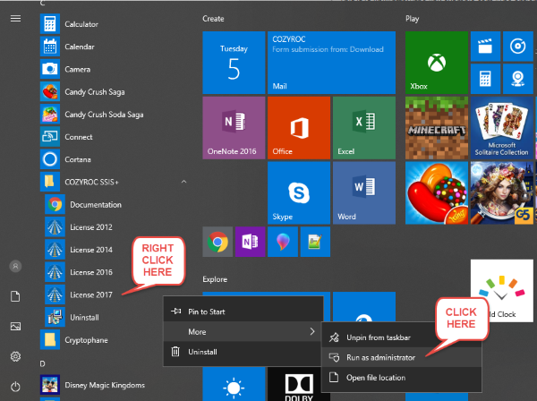
Task: Open Settings gear in Start menu
Action: click(x=15, y=356)
